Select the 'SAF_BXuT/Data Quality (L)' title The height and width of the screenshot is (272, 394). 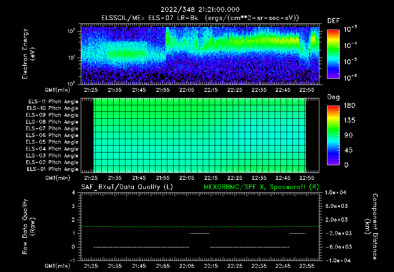click(127, 187)
